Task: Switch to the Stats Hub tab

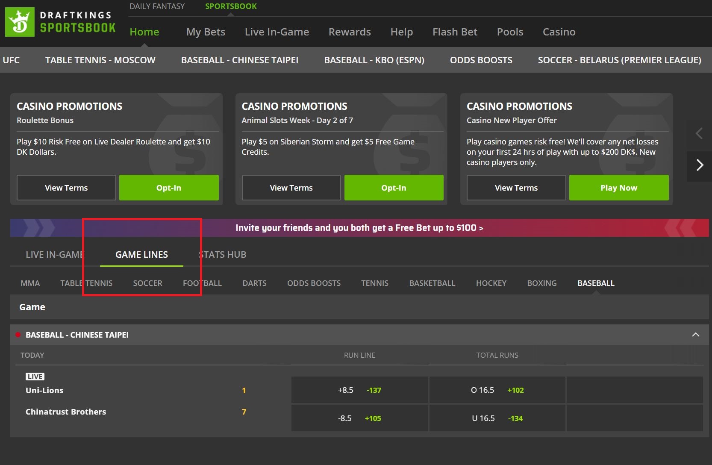Action: [222, 255]
